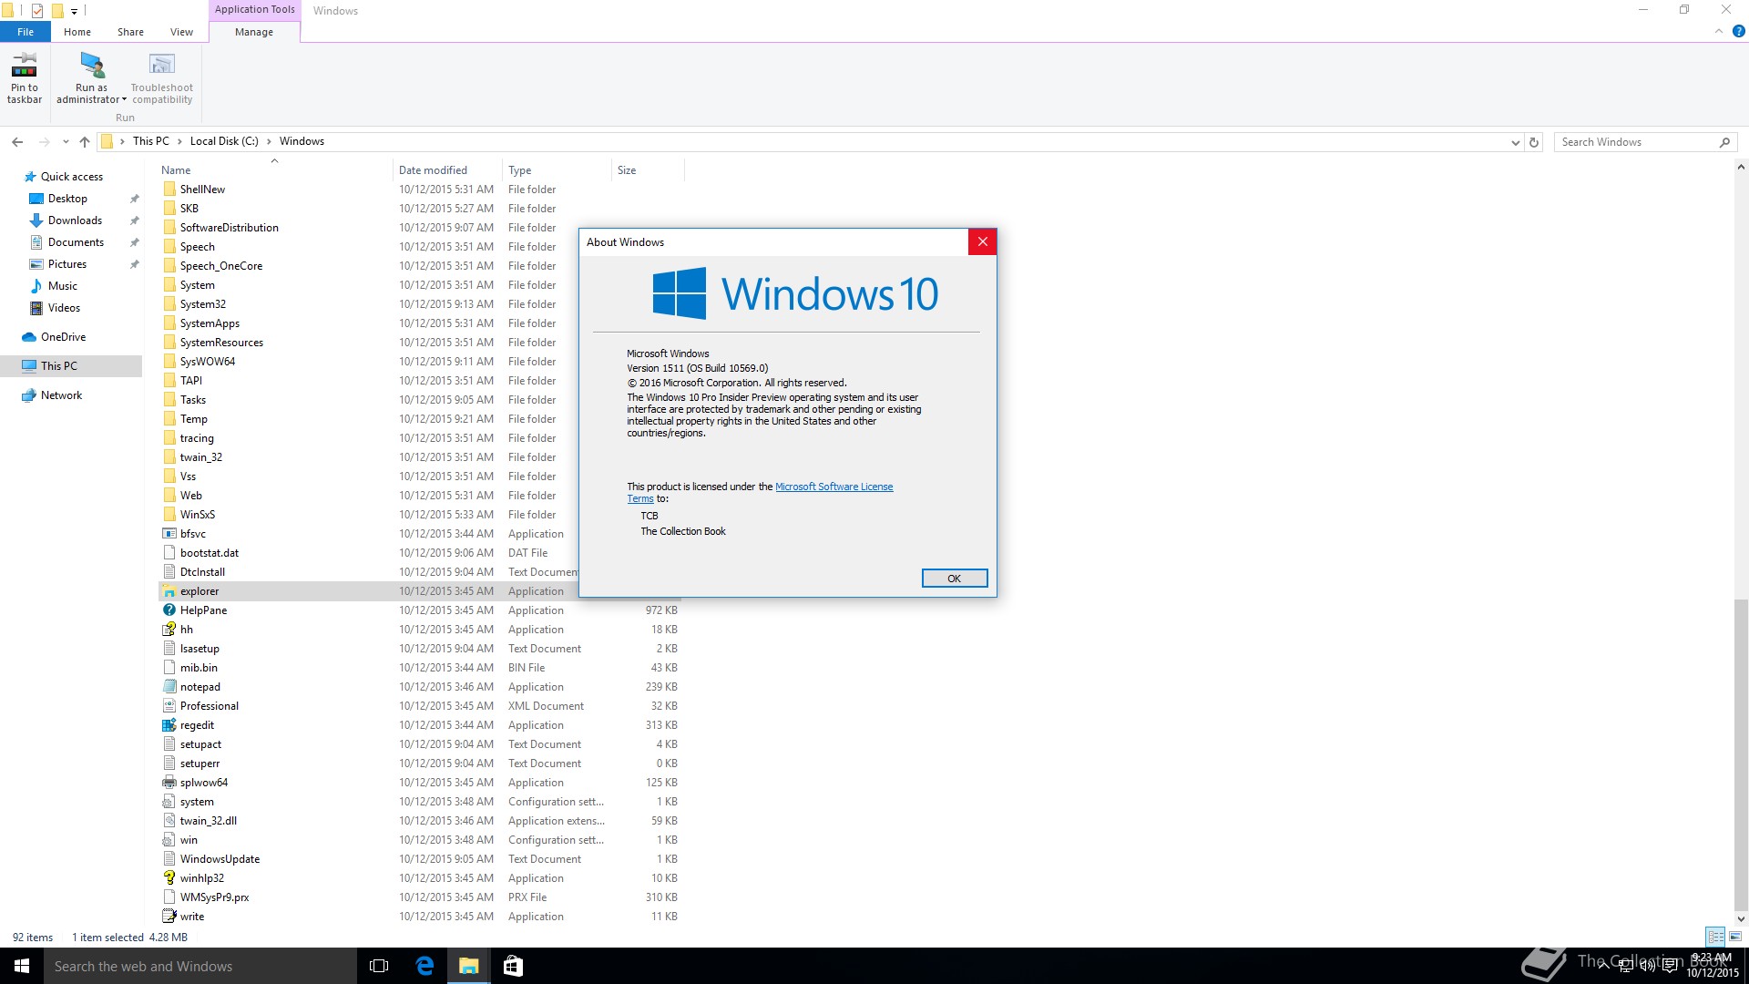Screen dimensions: 1749x984
Task: Click the Search Windows input field
Action: point(1636,142)
